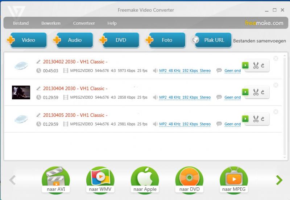Rename the 20130402 file using pencil icon
The image size is (290, 200).
(x=38, y=62)
